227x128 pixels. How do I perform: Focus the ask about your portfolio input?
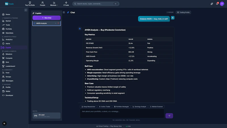pos(122,113)
